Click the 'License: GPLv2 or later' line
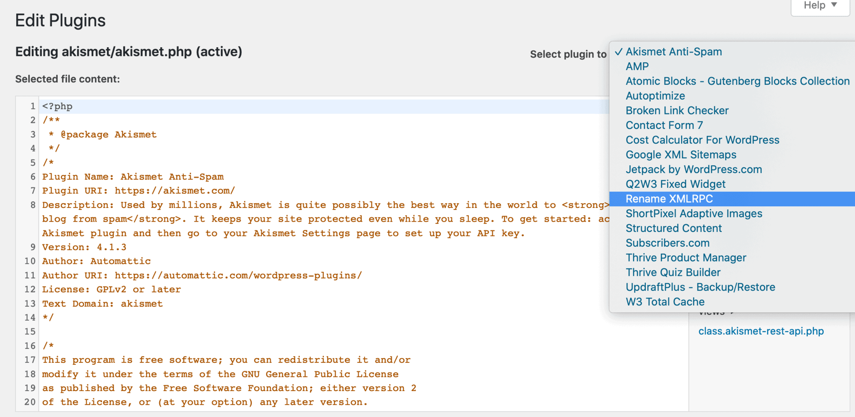This screenshot has width=855, height=417. [111, 289]
